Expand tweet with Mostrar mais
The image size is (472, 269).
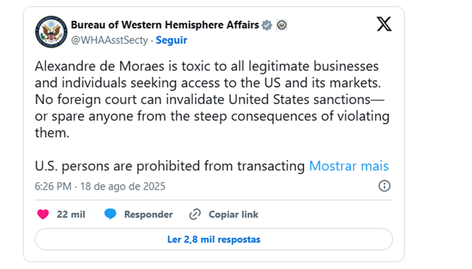pyautogui.click(x=349, y=166)
